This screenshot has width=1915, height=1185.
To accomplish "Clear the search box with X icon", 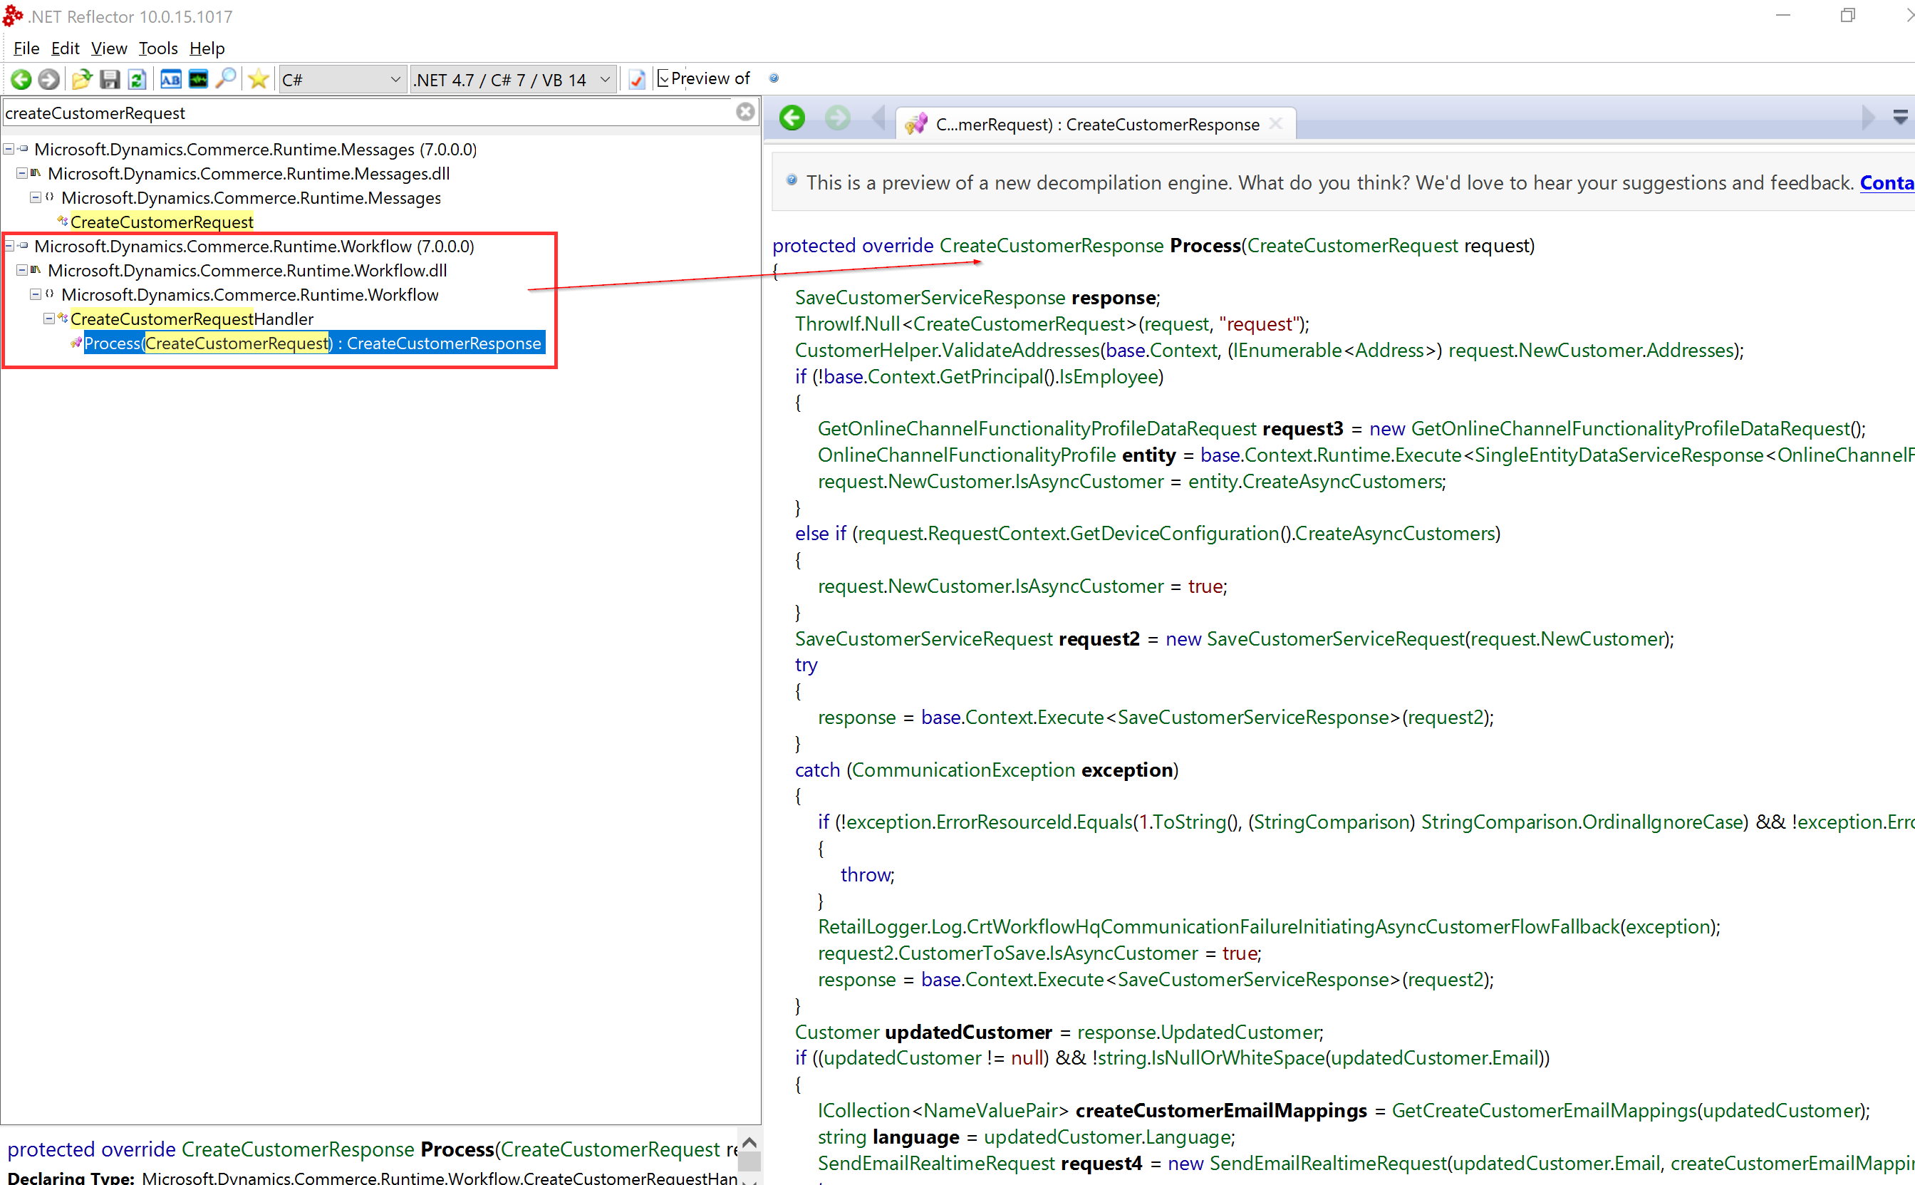I will click(745, 112).
